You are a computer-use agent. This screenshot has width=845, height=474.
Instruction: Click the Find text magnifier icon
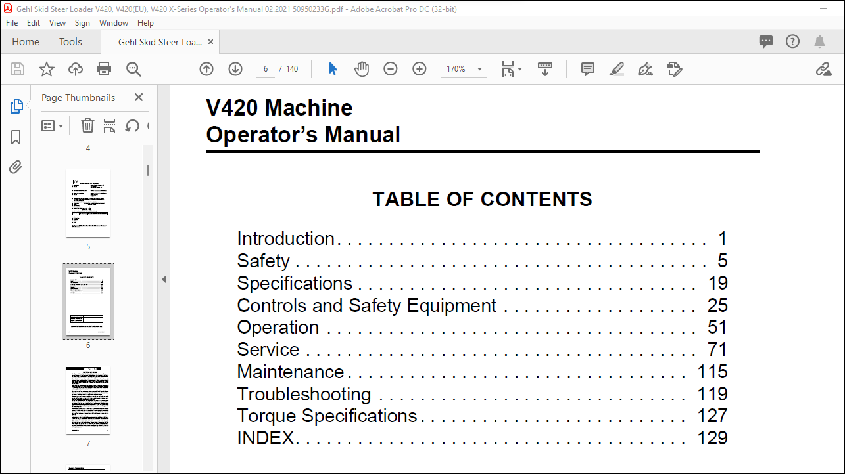click(x=133, y=69)
